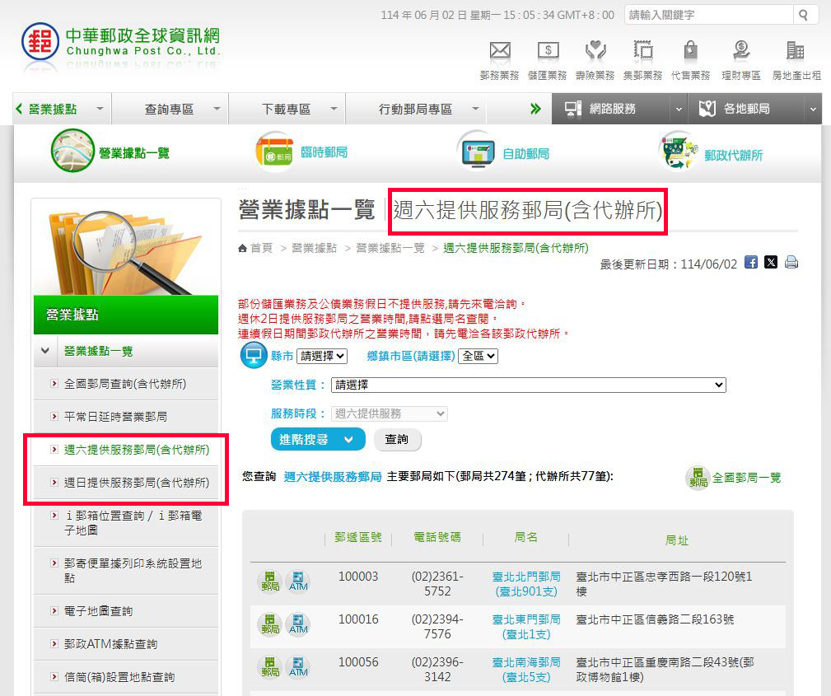This screenshot has width=831, height=696.
Task: Click the 壽險業務 heart icon
Action: point(595,51)
